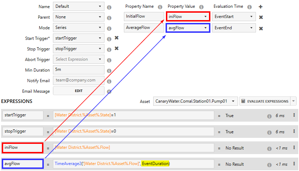Clear the Stop Trigger with its X icon
The width and height of the screenshot is (299, 171).
116,48
